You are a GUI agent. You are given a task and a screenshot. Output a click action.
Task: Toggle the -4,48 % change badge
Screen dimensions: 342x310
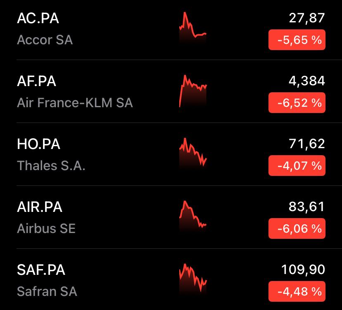point(297,291)
